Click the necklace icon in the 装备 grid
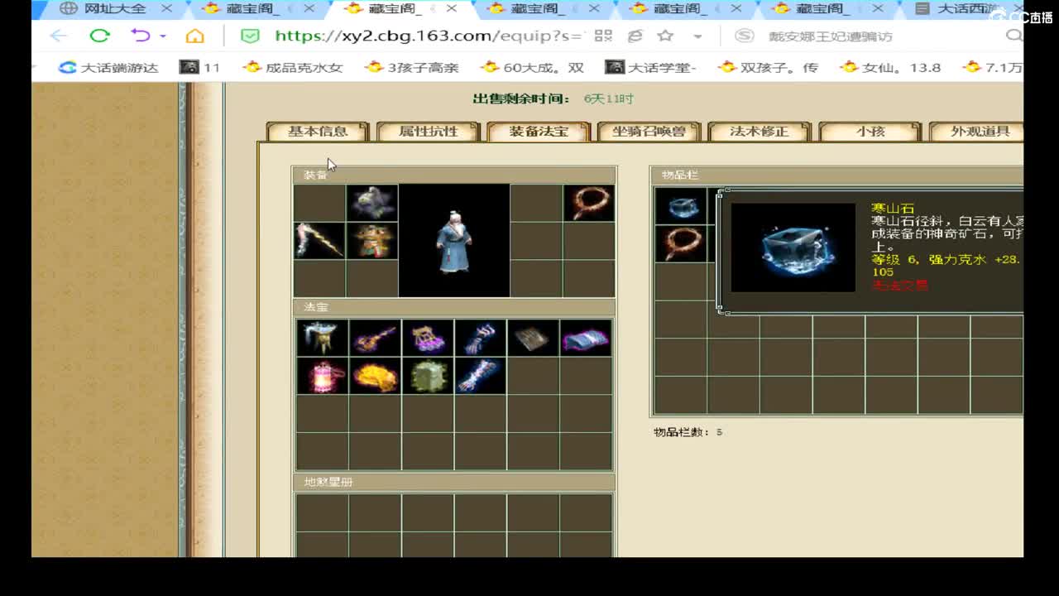Image resolution: width=1059 pixels, height=596 pixels. tap(589, 203)
